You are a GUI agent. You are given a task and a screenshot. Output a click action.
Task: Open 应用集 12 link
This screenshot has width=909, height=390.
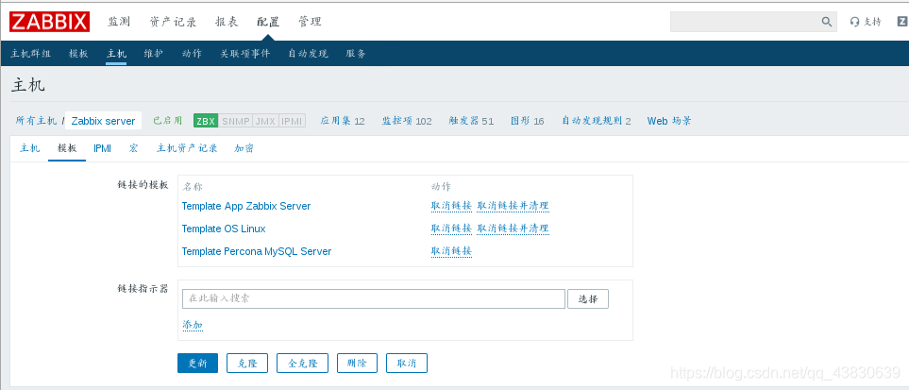click(x=343, y=121)
